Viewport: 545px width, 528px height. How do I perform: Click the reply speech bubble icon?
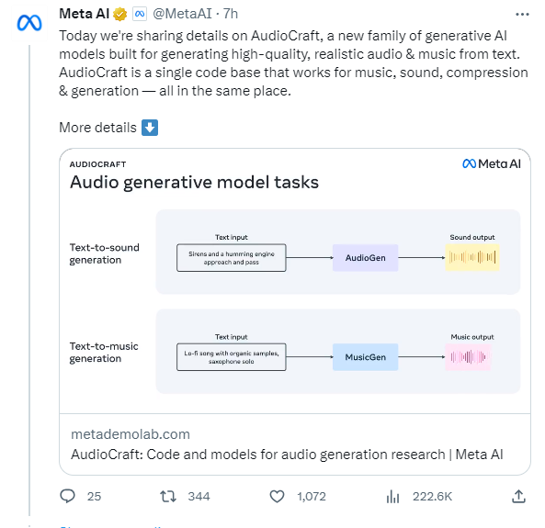pos(67,496)
